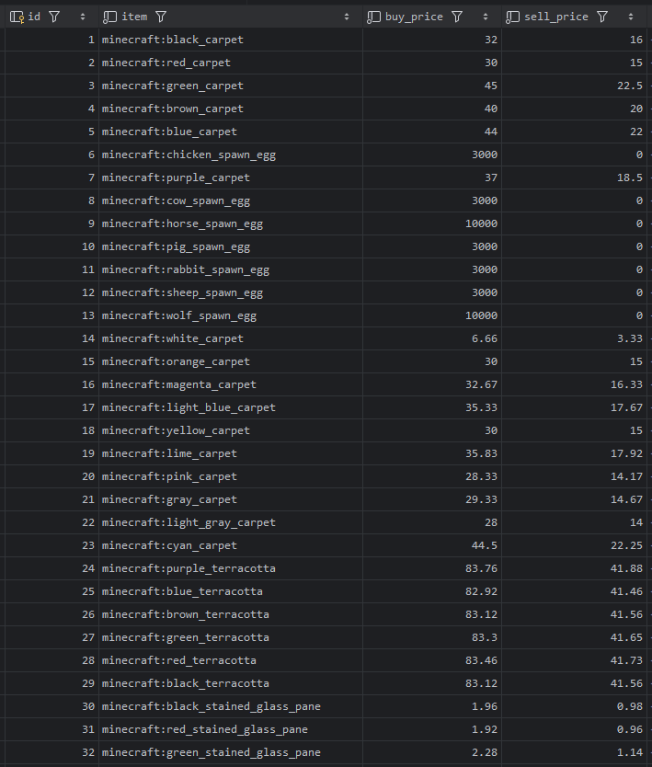Click the item column filter icon

(161, 17)
